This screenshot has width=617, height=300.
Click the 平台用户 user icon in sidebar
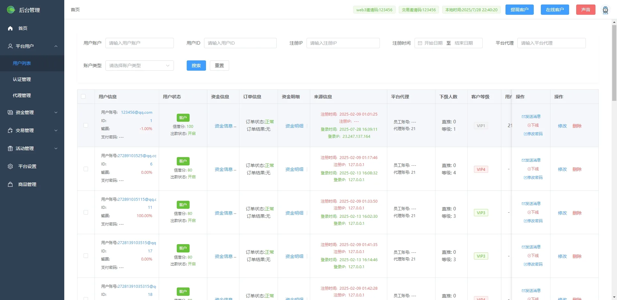10,46
